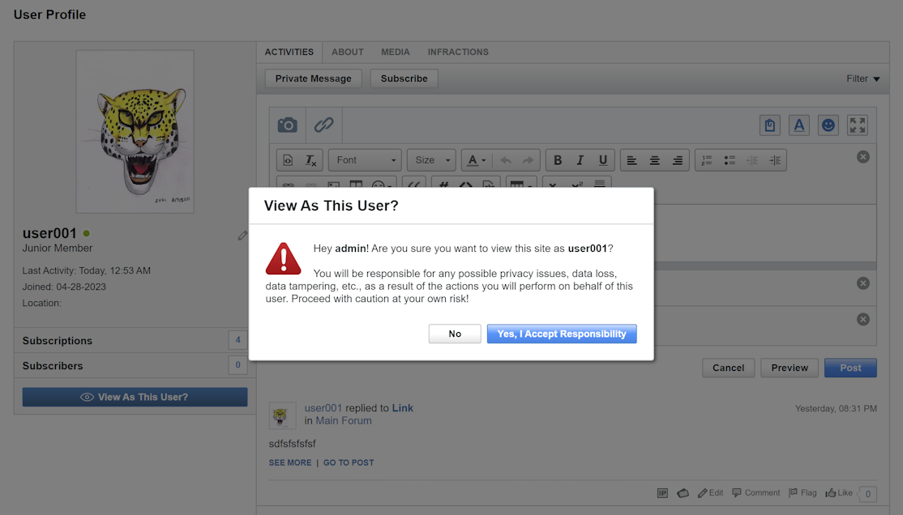Click the insert link chain icon

(323, 125)
